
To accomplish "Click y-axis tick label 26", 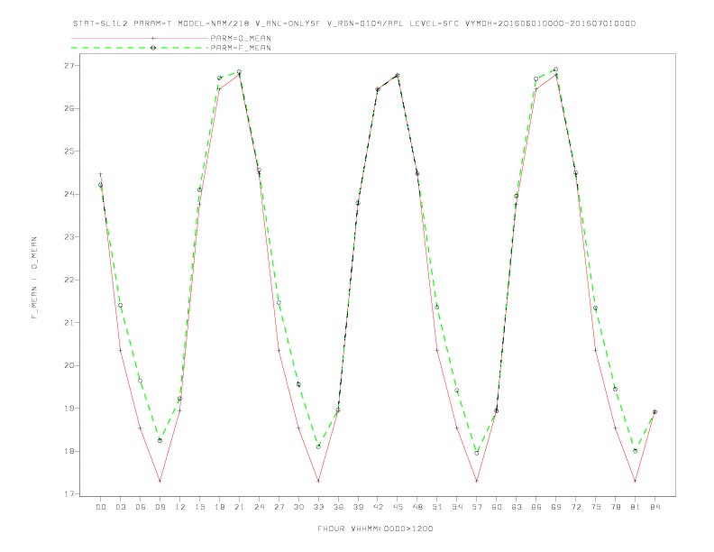I will pyautogui.click(x=69, y=108).
